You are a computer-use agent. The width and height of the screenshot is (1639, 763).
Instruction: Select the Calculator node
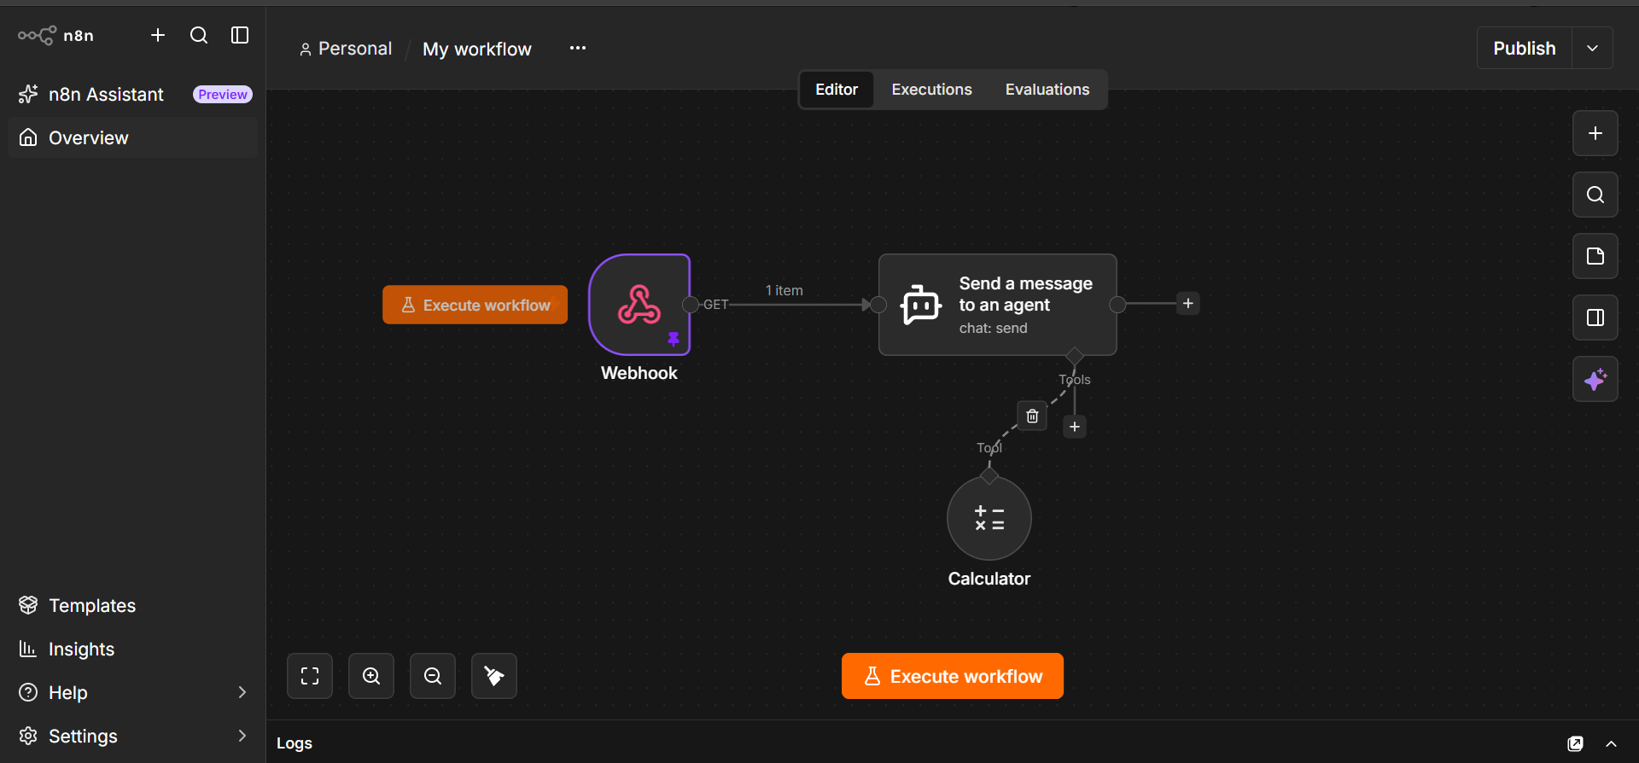(x=989, y=518)
